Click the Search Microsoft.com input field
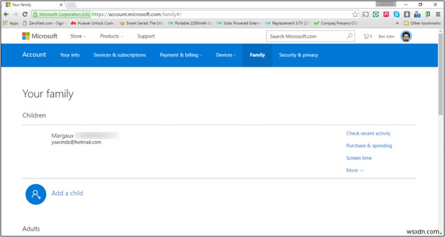This screenshot has height=237, width=445. (306, 37)
